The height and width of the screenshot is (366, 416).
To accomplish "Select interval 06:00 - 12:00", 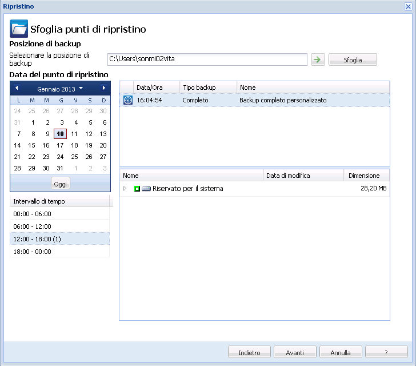I will [59, 226].
